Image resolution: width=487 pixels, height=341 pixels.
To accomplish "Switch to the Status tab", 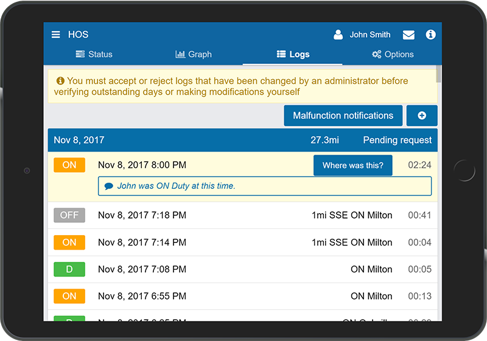I will point(94,54).
